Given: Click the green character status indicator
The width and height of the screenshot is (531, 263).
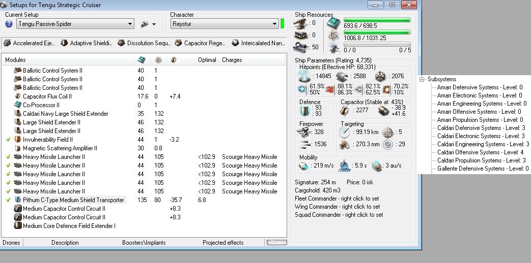Looking at the screenshot, I should pyautogui.click(x=283, y=24).
